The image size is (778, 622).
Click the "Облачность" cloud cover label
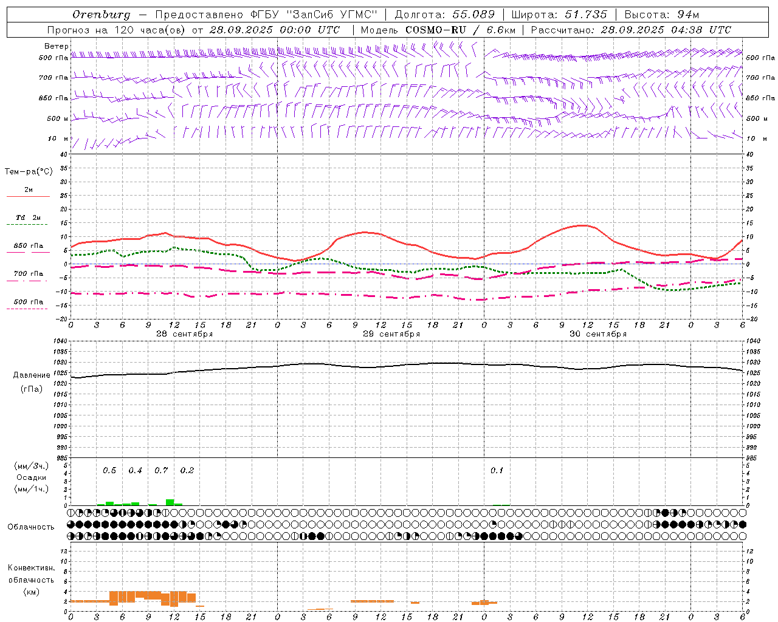click(x=31, y=527)
